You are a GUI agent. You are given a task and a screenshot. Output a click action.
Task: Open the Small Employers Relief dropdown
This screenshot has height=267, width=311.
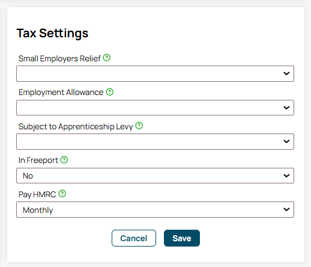pos(155,73)
